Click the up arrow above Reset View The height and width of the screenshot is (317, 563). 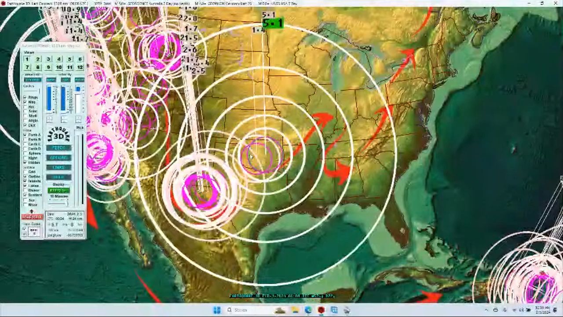pyautogui.click(x=32, y=212)
